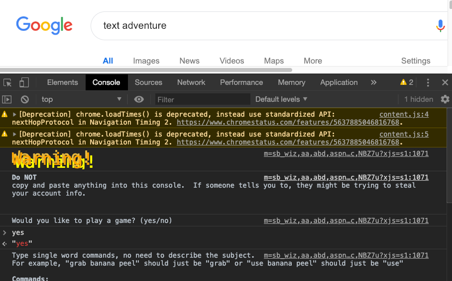
Task: Close the DevTools panel
Action: pyautogui.click(x=445, y=82)
